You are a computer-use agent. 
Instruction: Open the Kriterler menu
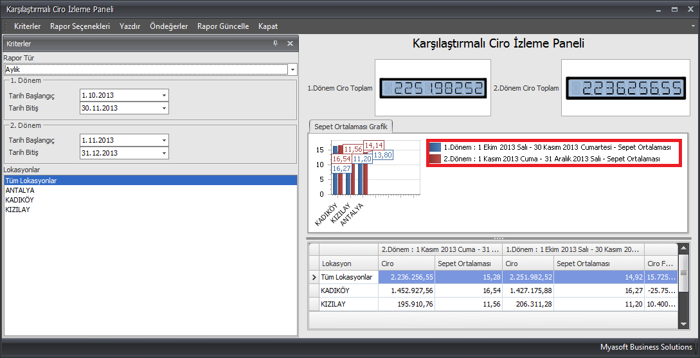[27, 26]
